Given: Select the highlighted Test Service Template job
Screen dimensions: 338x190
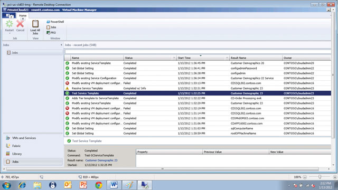Looking at the screenshot, I should (x=198, y=93).
